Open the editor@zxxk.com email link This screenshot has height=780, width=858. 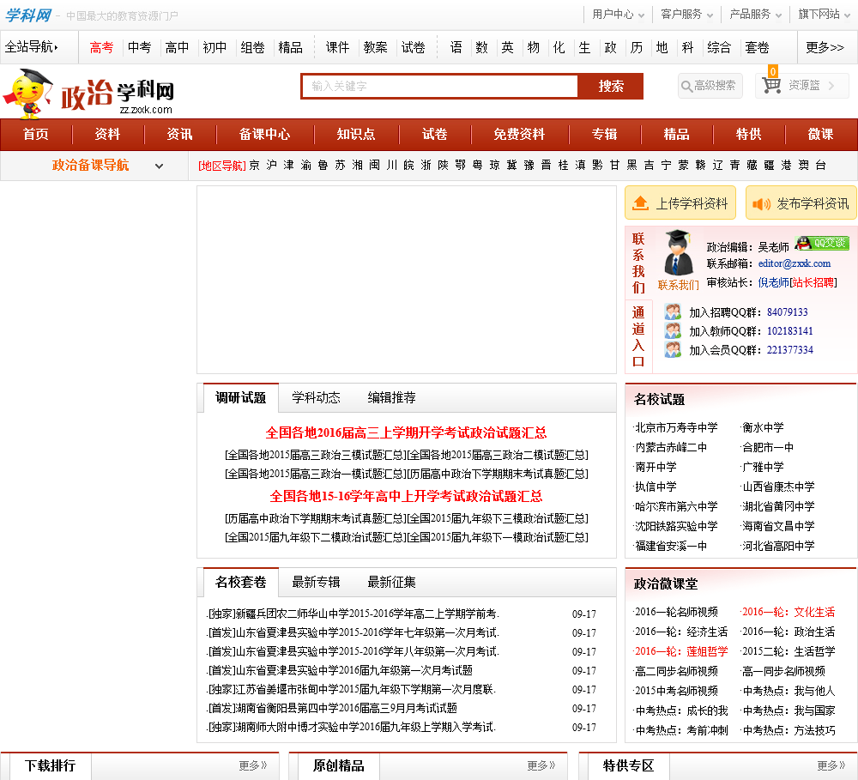pos(794,263)
